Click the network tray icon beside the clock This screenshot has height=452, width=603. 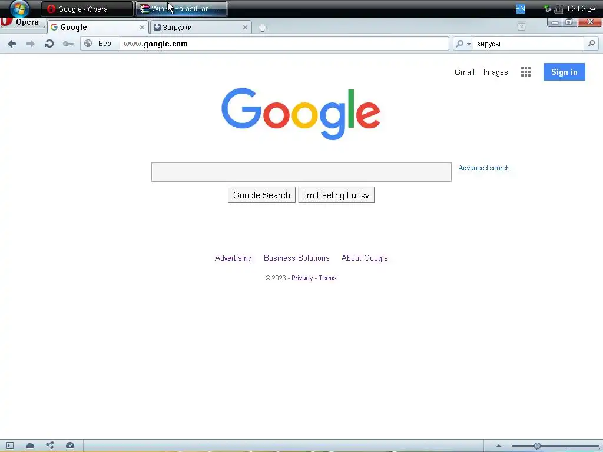point(559,9)
